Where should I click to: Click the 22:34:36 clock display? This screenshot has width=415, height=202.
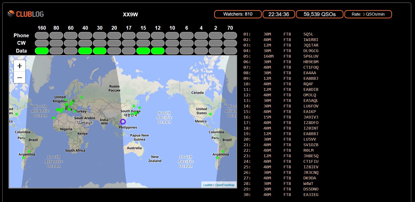pos(278,14)
